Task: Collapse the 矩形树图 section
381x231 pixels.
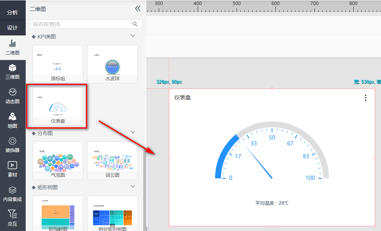Action: (x=133, y=187)
